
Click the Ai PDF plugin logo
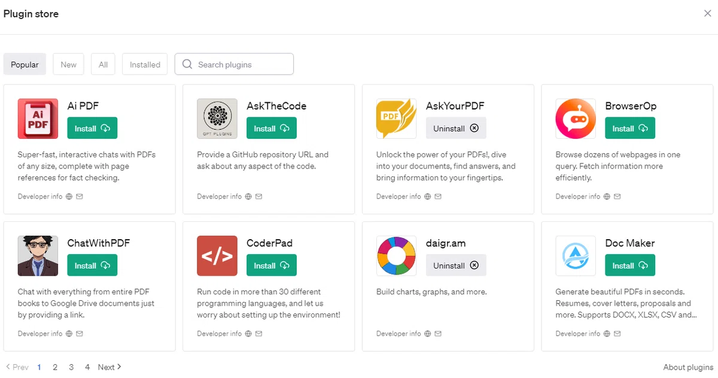point(38,119)
